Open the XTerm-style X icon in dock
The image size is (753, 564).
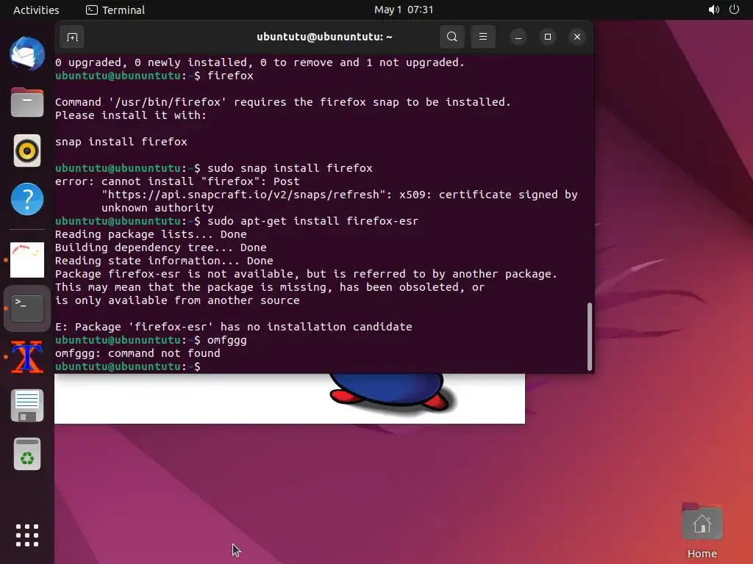point(27,357)
